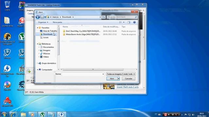Click the search magnifier icon
The width and height of the screenshot is (209, 117).
(136, 17)
